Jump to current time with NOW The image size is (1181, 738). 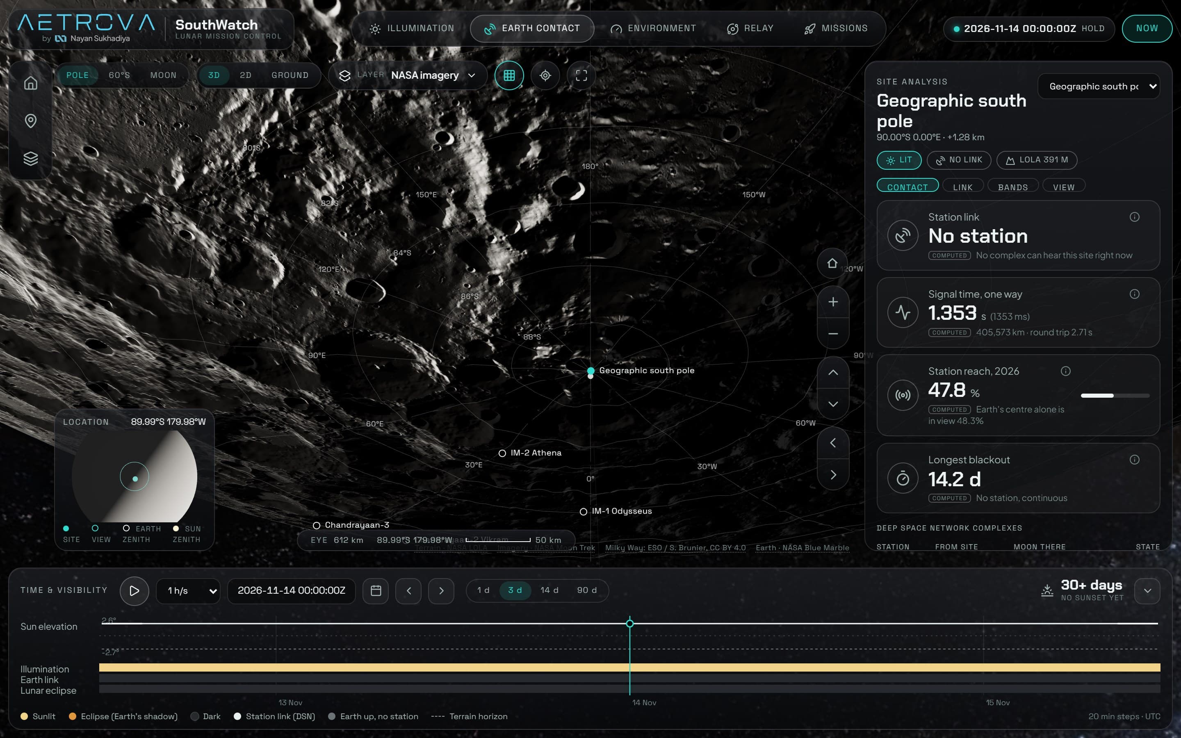click(1147, 28)
